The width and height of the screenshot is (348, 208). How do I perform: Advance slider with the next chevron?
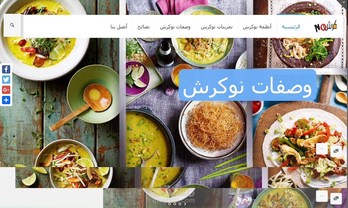click(x=185, y=204)
